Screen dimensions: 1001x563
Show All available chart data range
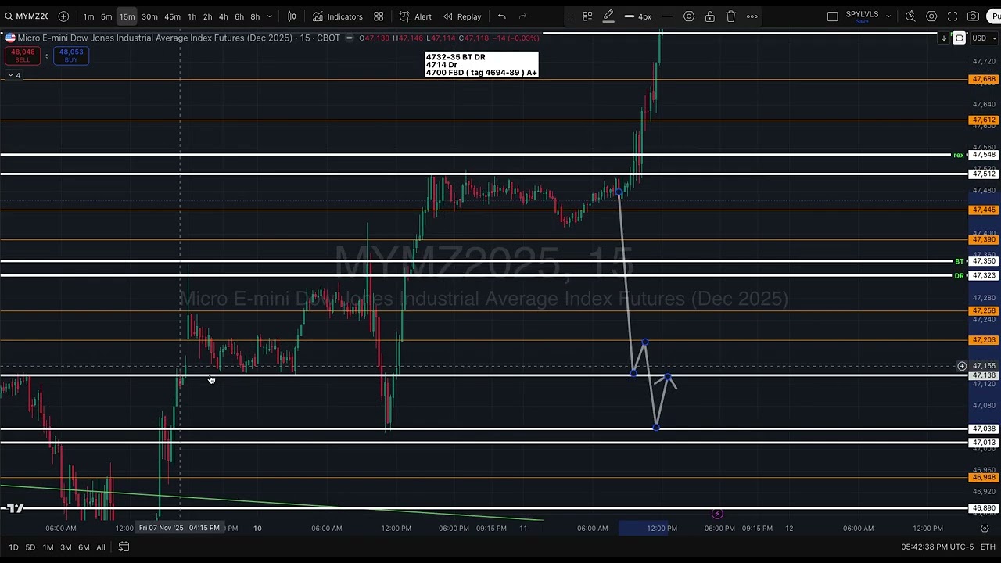click(100, 547)
